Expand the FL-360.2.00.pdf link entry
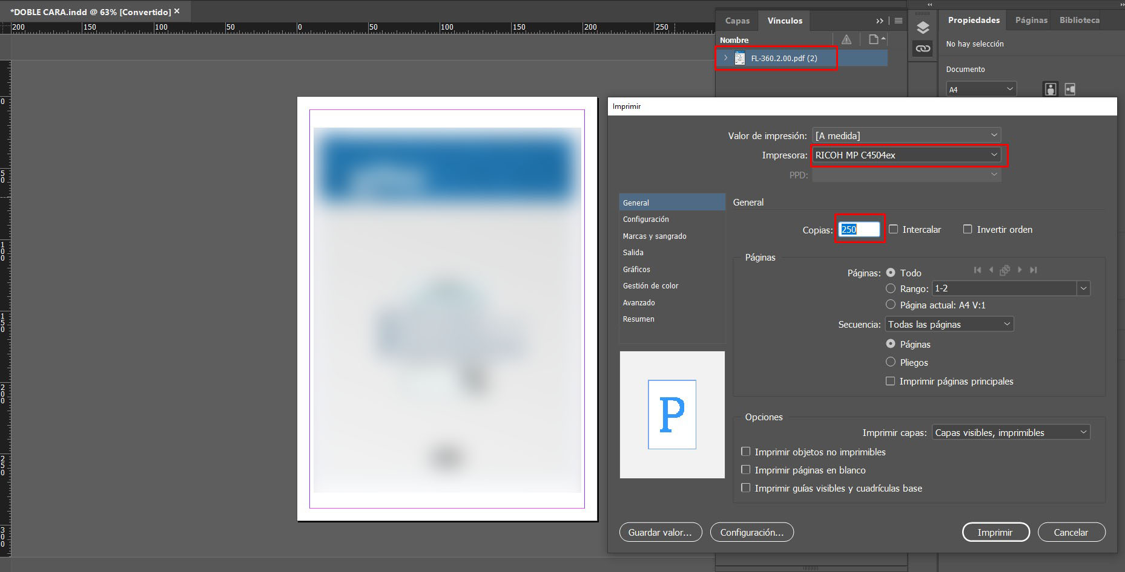The image size is (1125, 572). pos(725,58)
